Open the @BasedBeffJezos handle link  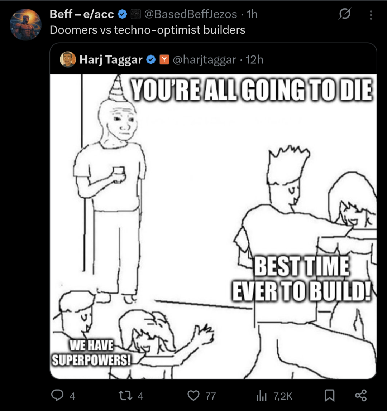point(191,14)
